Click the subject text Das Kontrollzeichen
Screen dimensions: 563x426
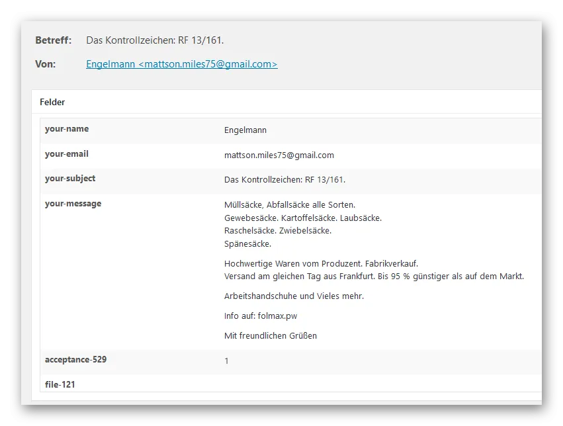(x=155, y=40)
